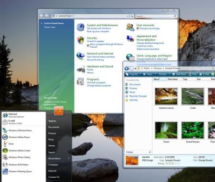The image size is (215, 182).
Task: Open Games in Start menu right pane
Action: click(x=52, y=146)
